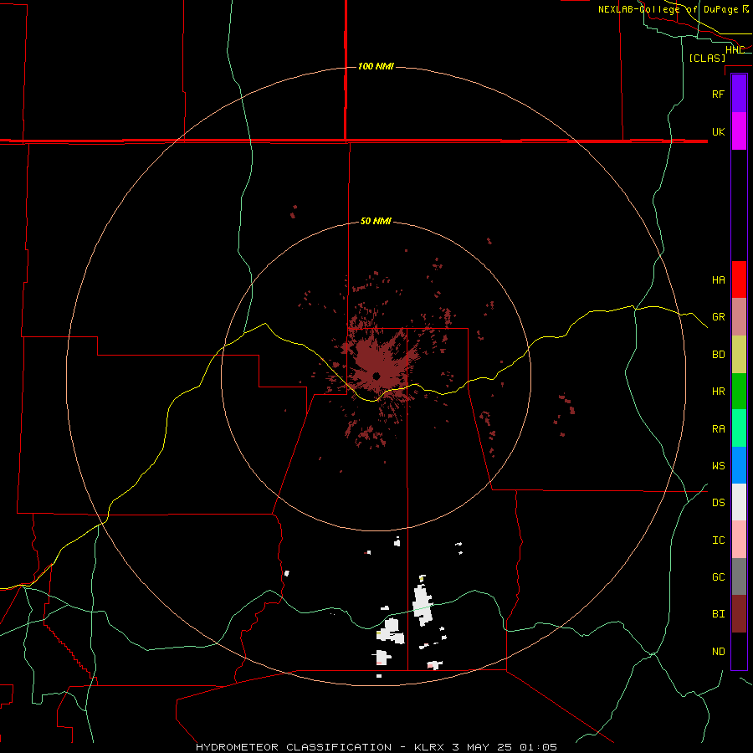Click the 01:05 timestamp
The width and height of the screenshot is (753, 753).
tap(538, 747)
